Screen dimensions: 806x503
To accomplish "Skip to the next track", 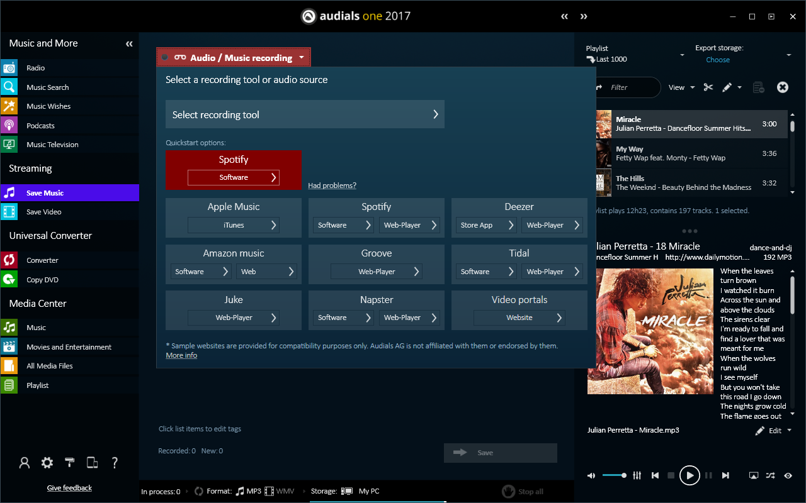I will (x=725, y=475).
